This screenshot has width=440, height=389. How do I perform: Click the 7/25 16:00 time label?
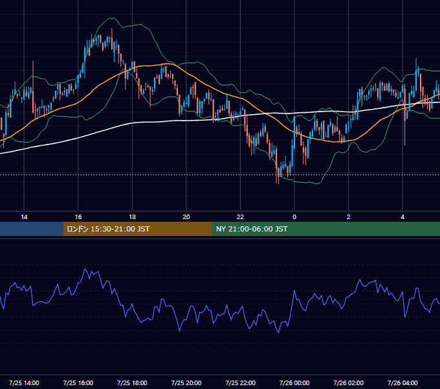click(78, 383)
